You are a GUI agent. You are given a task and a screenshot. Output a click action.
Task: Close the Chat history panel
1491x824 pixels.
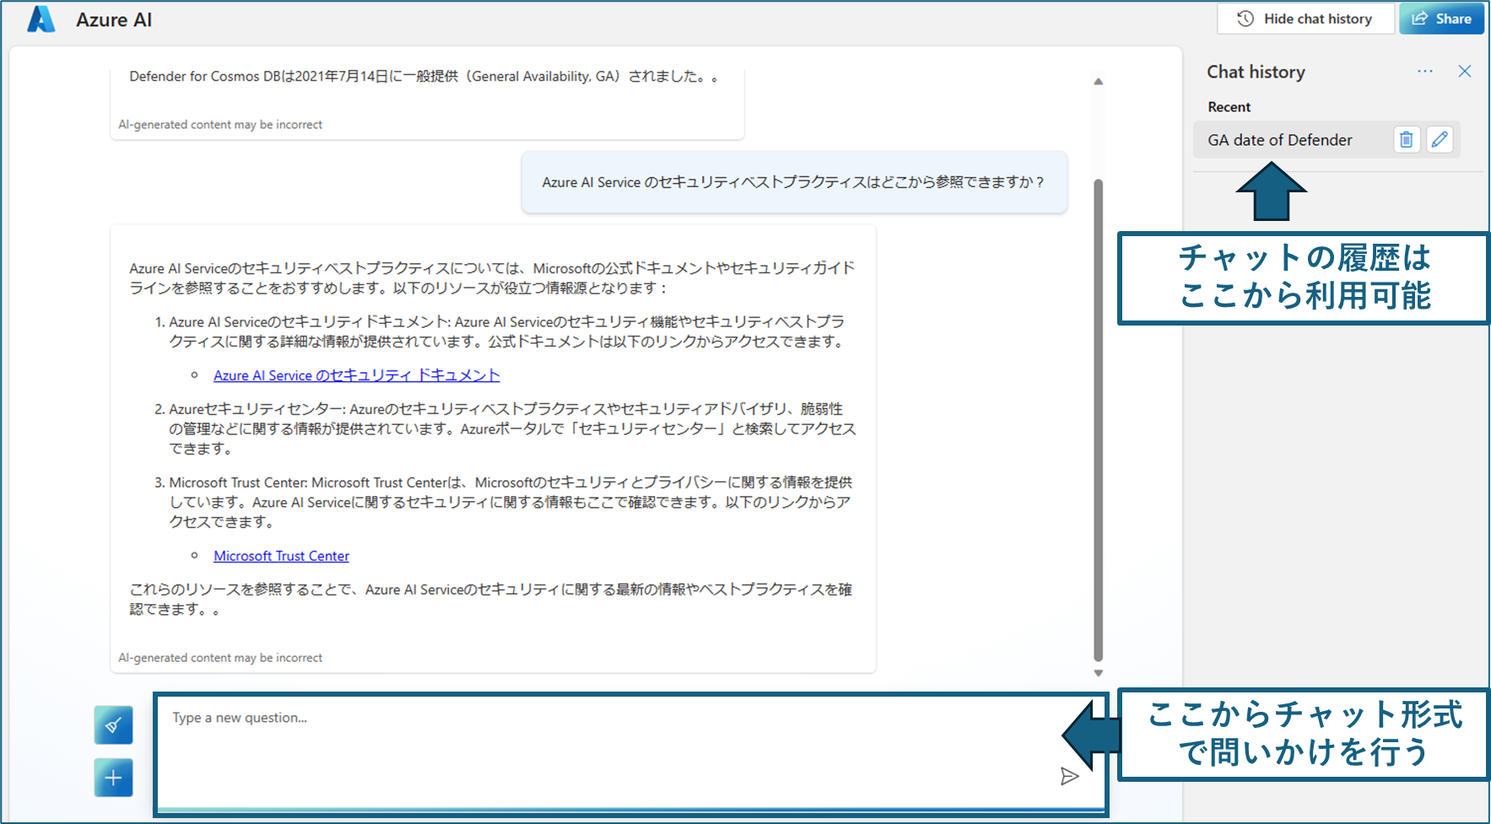pyautogui.click(x=1465, y=71)
